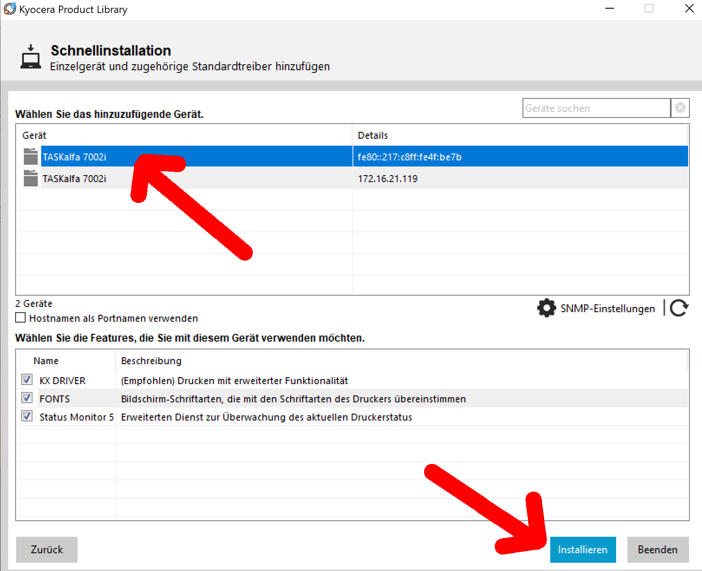Screen dimensions: 702x571
Task: Click the refresh device list icon
Action: tap(679, 308)
